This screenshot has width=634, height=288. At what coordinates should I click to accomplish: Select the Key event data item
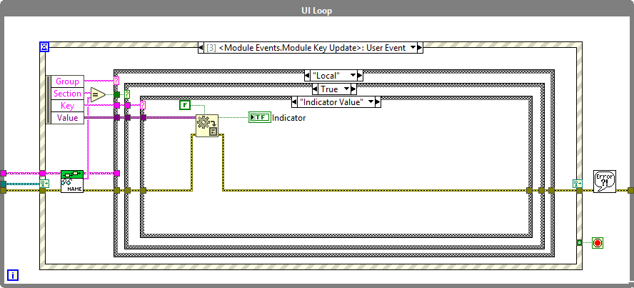pyautogui.click(x=68, y=106)
